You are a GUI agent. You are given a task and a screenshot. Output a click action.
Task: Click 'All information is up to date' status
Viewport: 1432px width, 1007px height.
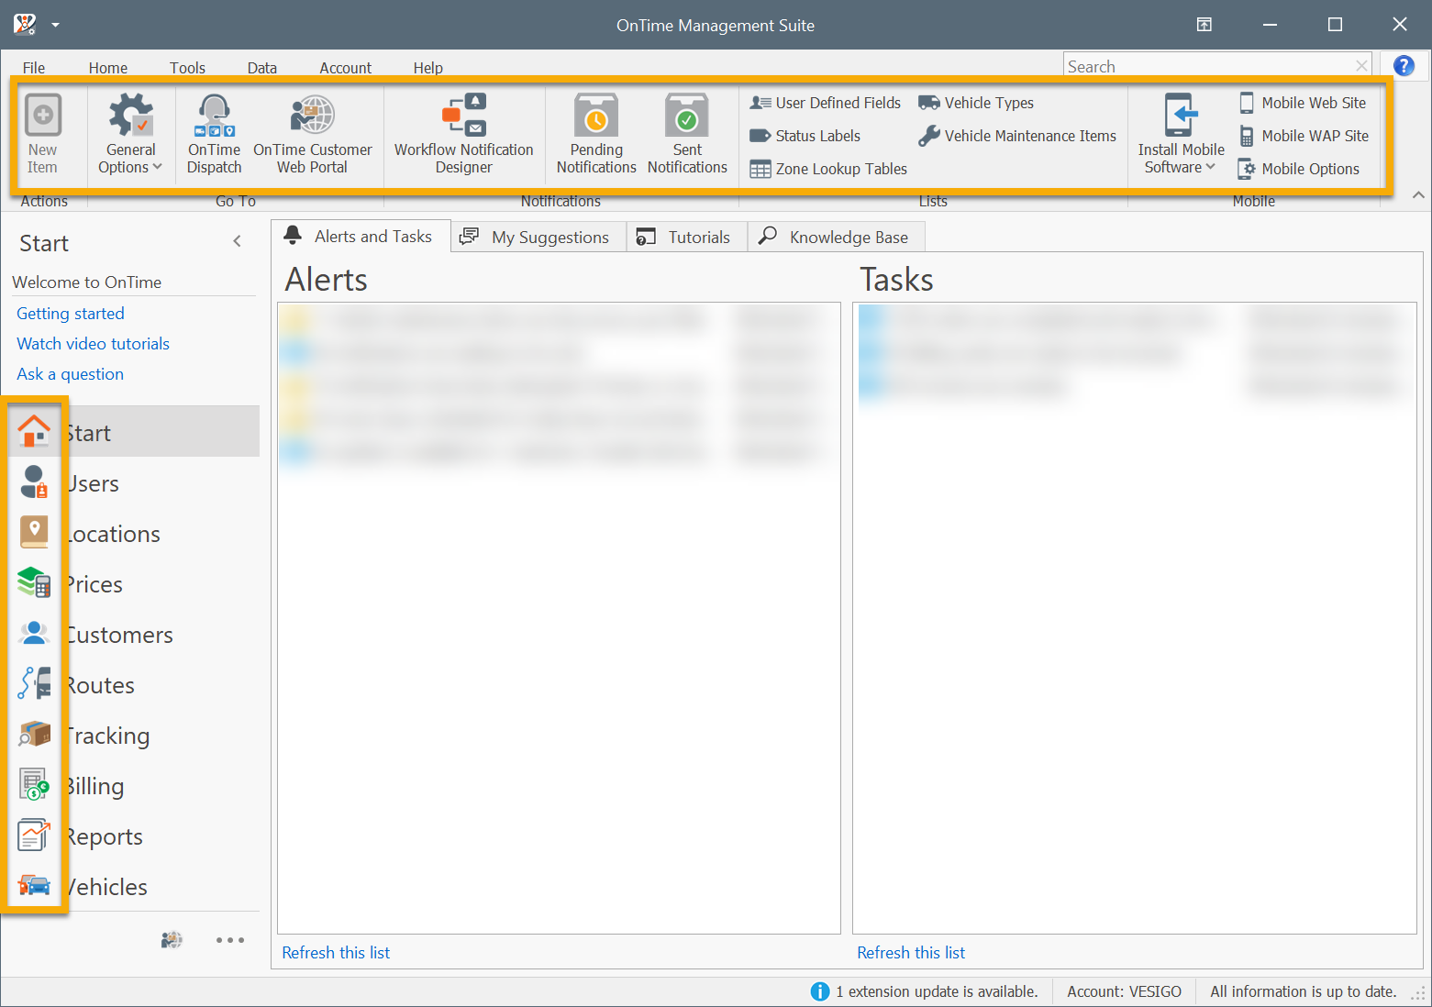(1303, 991)
